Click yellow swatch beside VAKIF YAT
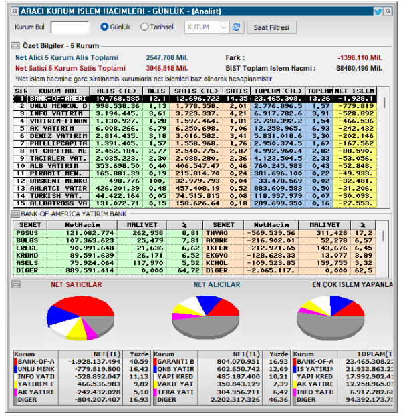The width and height of the screenshot is (405, 419). (155, 384)
